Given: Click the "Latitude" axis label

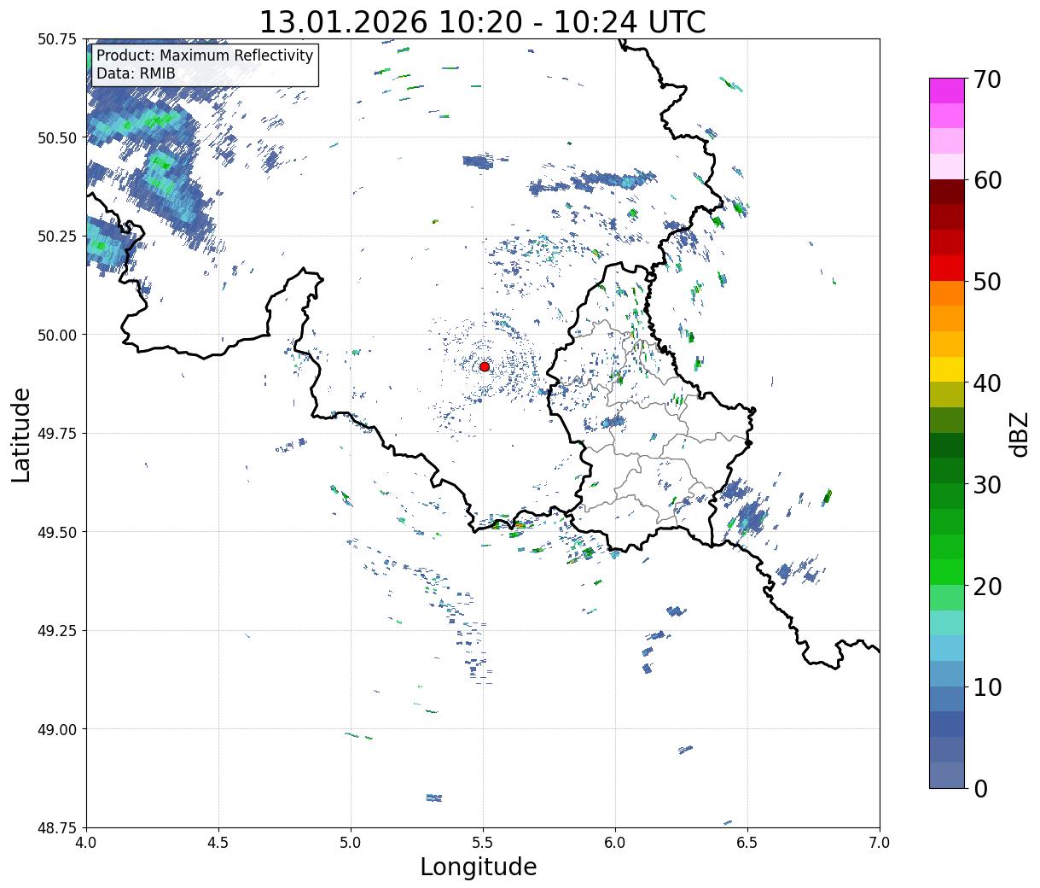Looking at the screenshot, I should (21, 434).
